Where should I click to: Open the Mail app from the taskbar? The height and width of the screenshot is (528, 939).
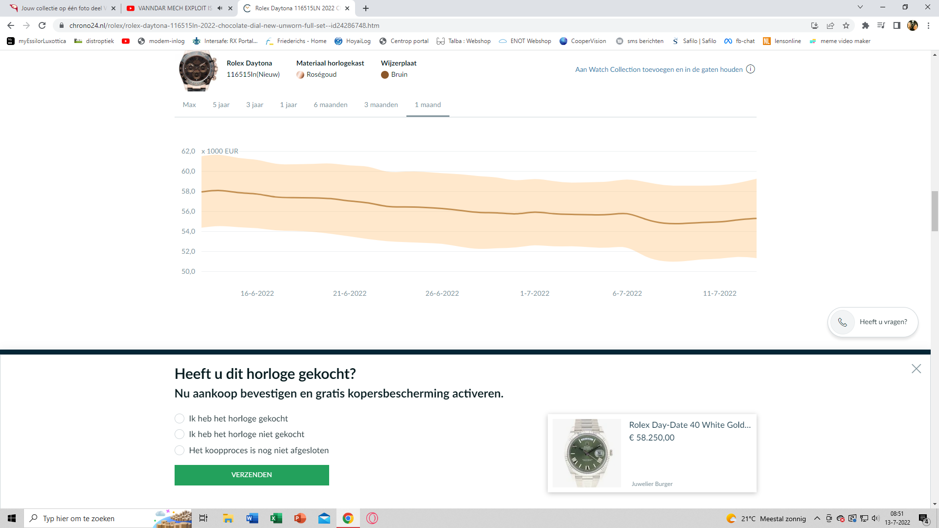pos(324,518)
